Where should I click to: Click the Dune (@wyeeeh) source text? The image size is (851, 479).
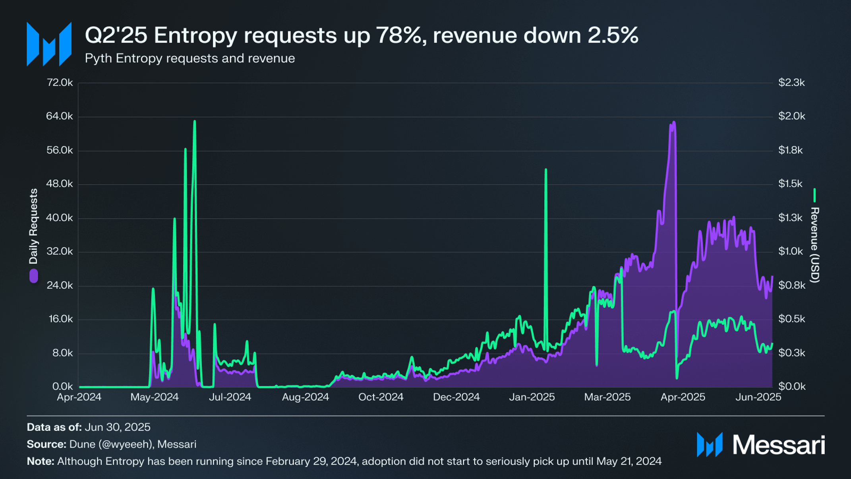[x=111, y=444]
